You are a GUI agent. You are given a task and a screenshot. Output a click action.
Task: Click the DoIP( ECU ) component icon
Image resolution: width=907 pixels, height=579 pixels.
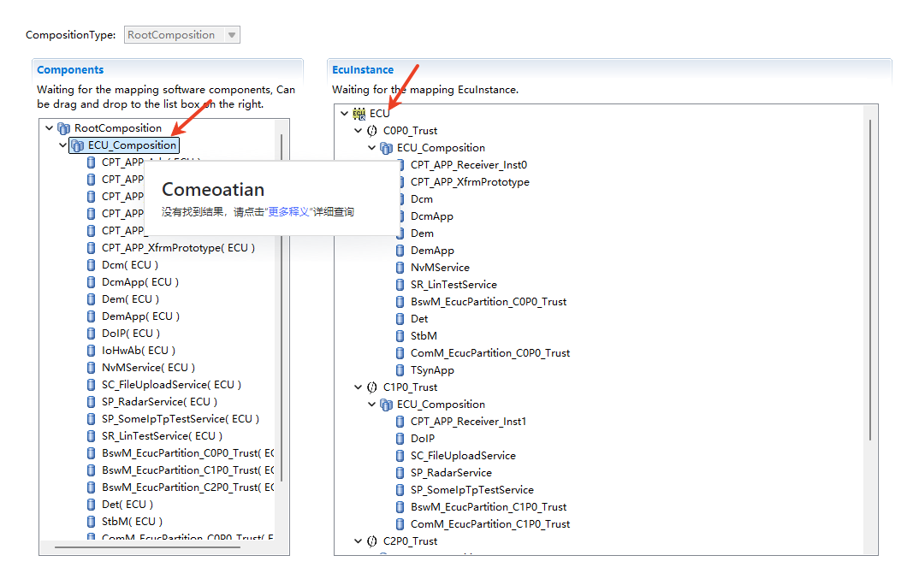tap(92, 334)
